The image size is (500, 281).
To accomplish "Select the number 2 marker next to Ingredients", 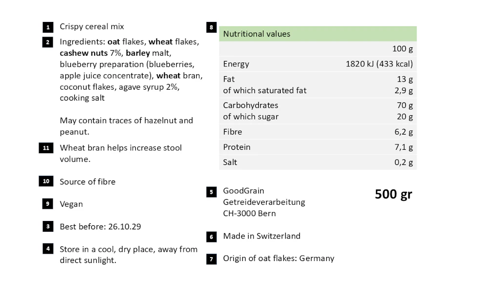I will tap(47, 42).
